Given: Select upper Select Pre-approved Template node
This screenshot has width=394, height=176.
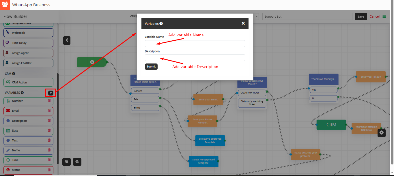Looking at the screenshot, I should click(x=210, y=141).
